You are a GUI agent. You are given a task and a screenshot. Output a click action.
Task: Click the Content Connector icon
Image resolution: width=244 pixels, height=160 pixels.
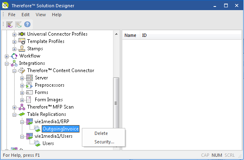click(22, 70)
